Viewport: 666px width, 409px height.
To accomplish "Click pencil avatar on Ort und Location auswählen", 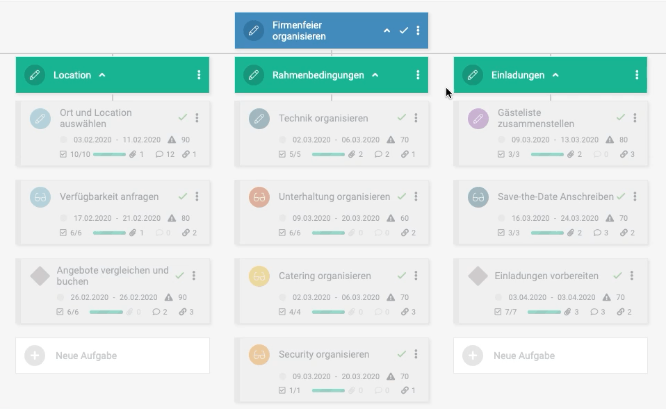I will pos(40,118).
